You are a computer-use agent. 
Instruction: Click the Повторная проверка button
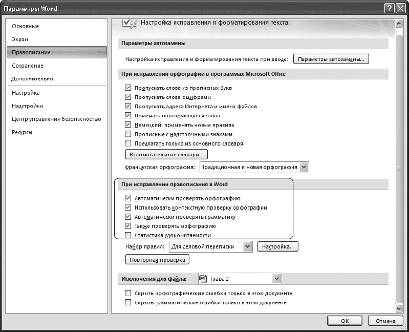157,260
